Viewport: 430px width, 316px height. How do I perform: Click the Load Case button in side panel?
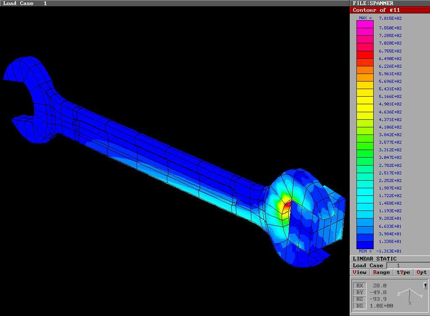pyautogui.click(x=368, y=266)
